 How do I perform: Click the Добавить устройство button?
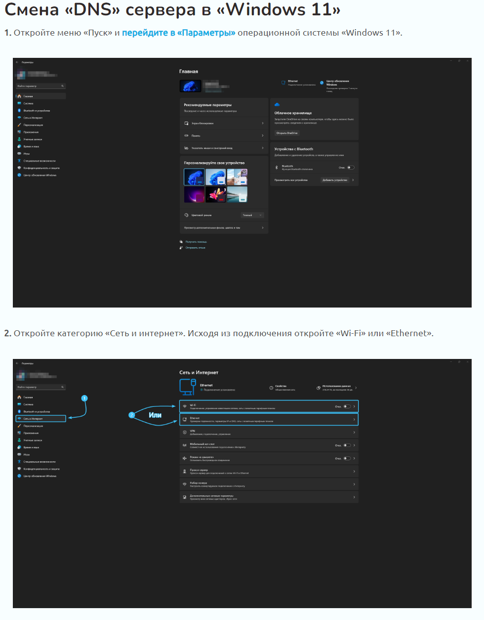[335, 180]
